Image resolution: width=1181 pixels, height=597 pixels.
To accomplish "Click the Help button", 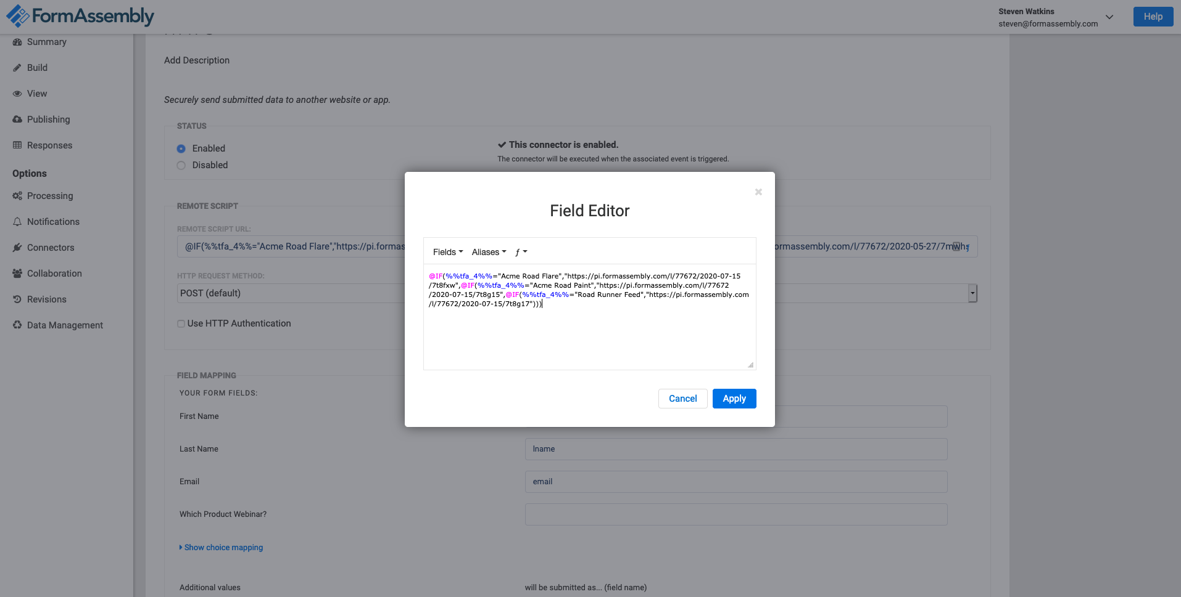I will [1153, 17].
